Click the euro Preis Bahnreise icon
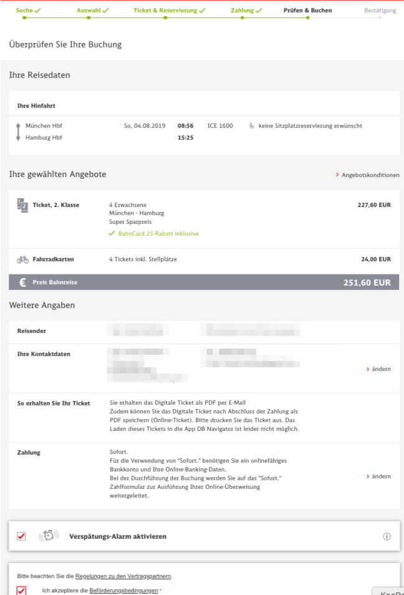The width and height of the screenshot is (404, 595). click(x=22, y=283)
